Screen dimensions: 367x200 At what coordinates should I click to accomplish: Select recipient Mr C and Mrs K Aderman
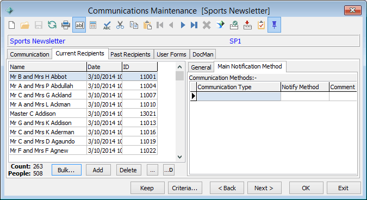48,132
